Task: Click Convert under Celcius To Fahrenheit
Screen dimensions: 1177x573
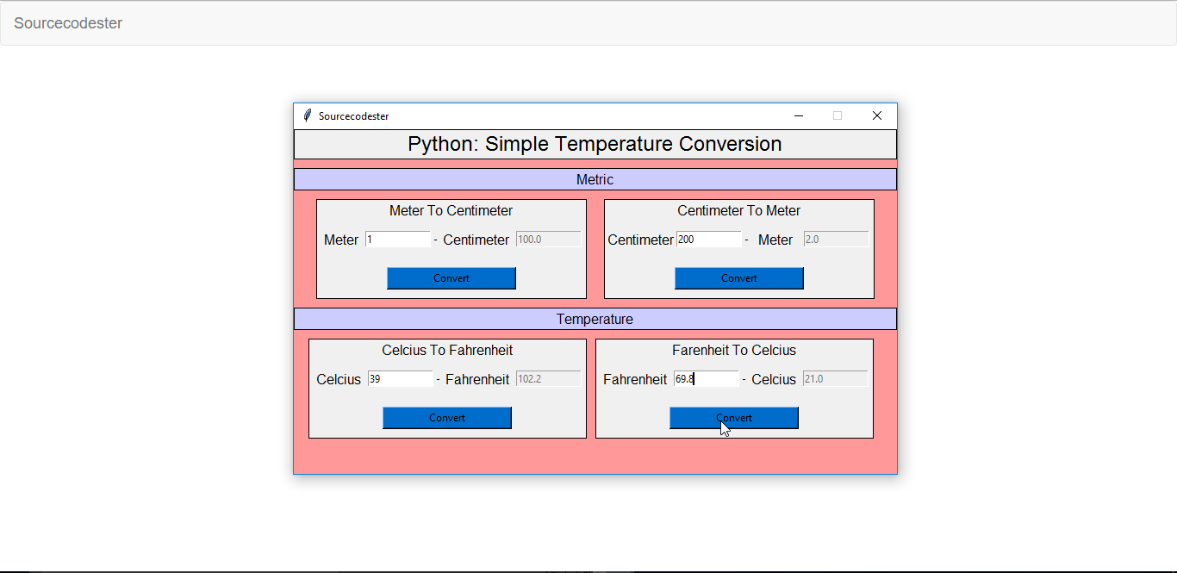Action: coord(447,418)
